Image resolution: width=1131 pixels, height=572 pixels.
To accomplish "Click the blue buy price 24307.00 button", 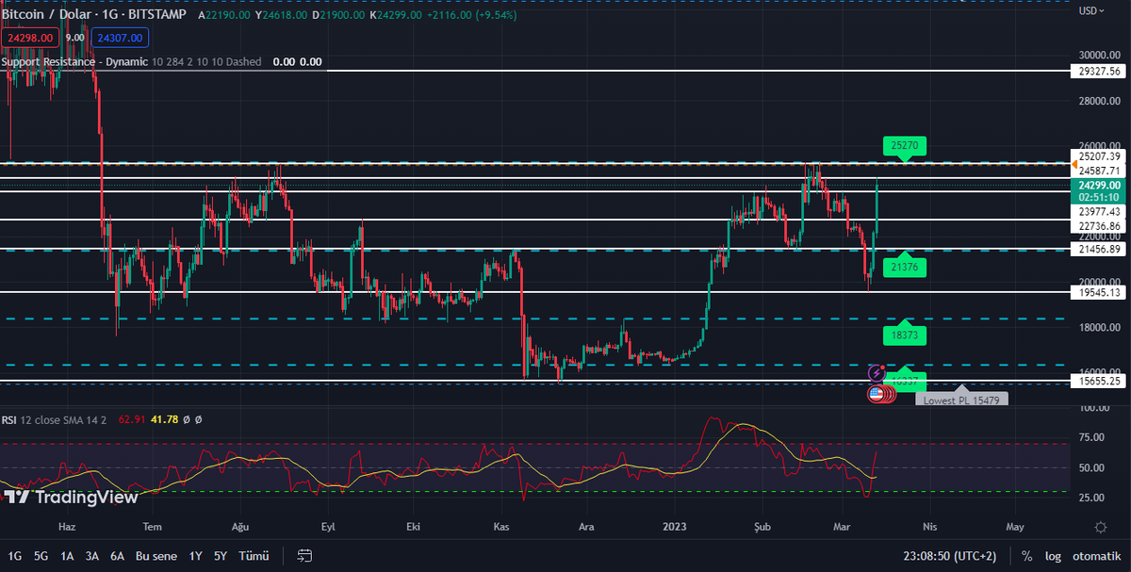I will (x=120, y=38).
